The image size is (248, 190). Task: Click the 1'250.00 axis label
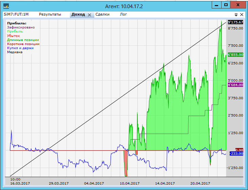pos(235,133)
